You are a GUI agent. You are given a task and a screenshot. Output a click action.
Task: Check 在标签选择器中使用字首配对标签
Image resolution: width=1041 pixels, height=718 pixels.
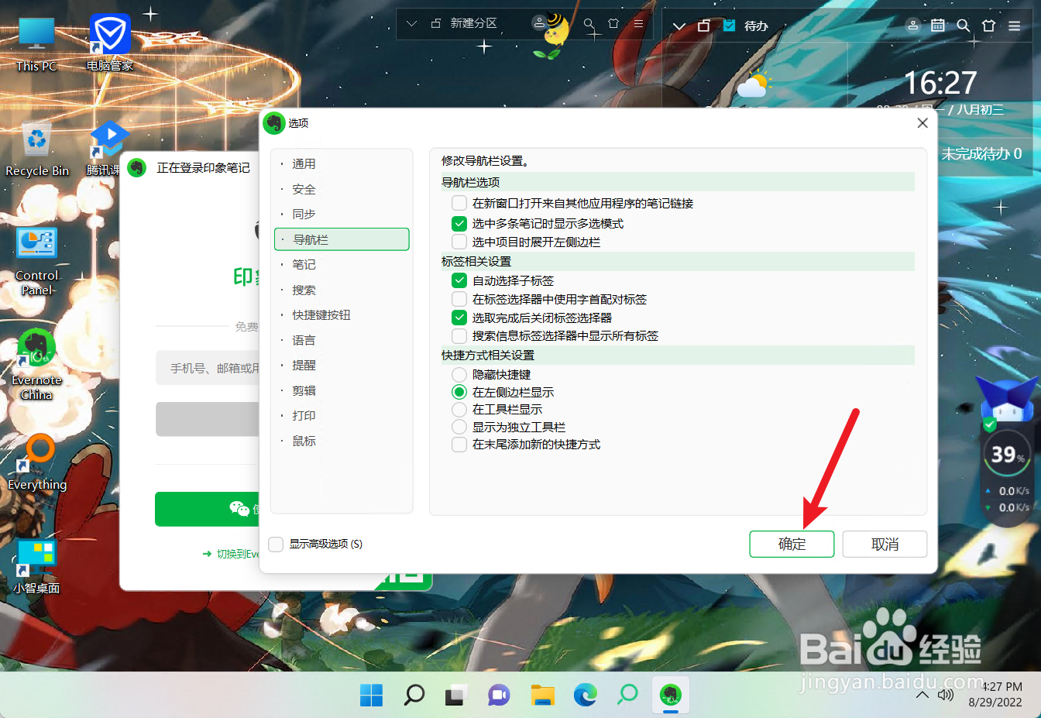click(x=459, y=299)
